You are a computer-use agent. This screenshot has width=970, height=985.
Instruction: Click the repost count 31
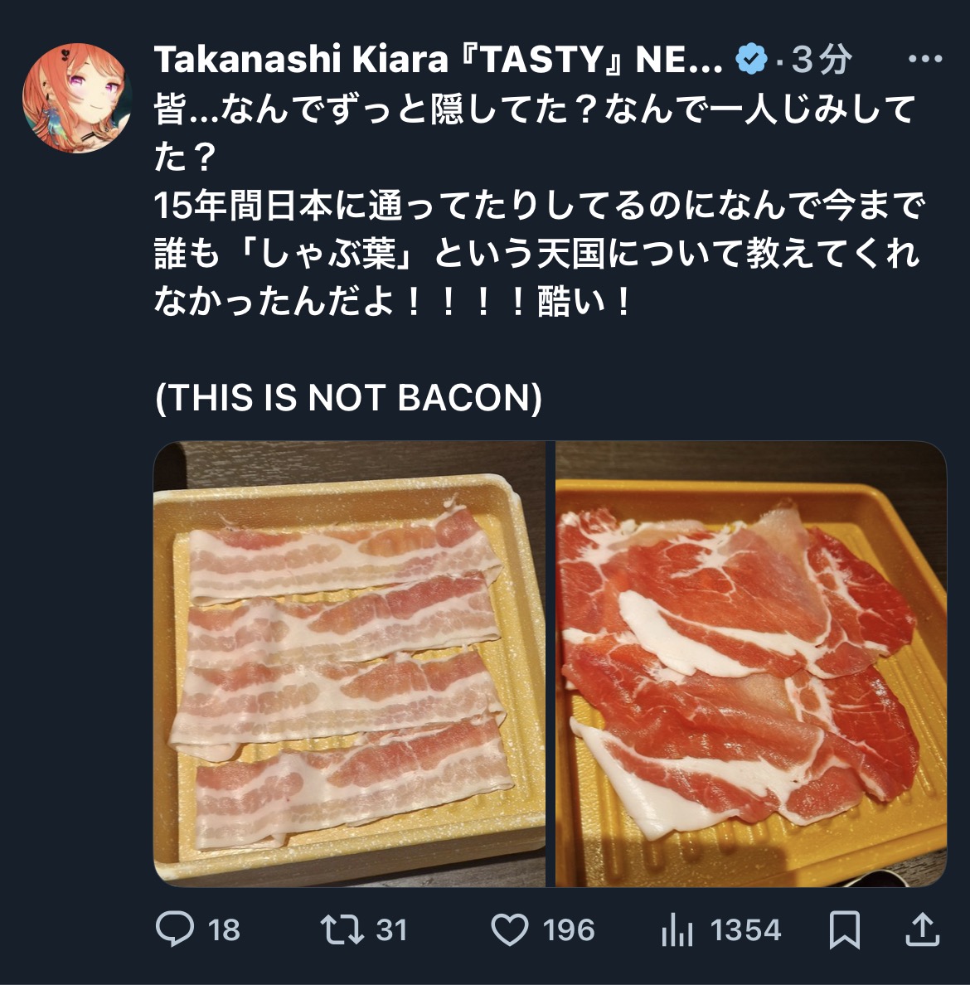[x=391, y=930]
